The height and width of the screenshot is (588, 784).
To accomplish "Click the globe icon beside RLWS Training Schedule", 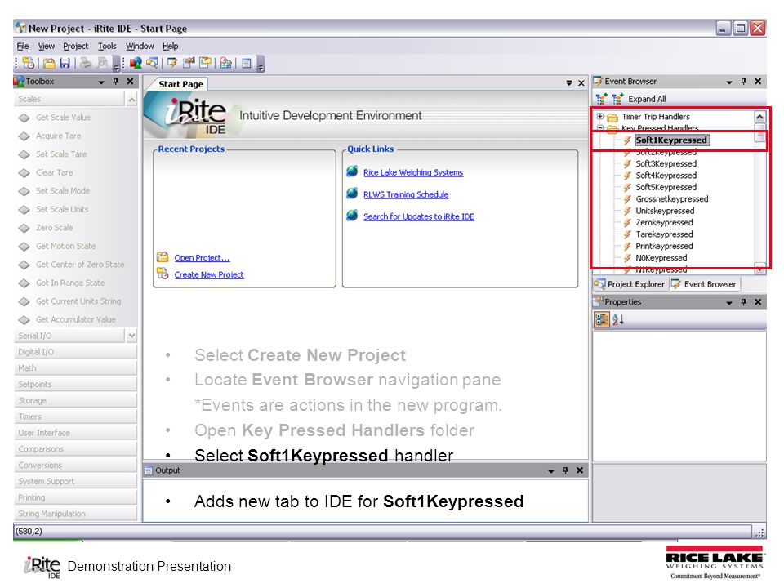I will pos(353,194).
